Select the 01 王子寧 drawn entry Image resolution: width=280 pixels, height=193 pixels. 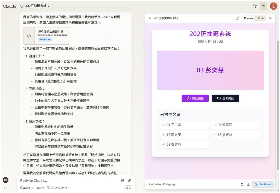coord(185,125)
